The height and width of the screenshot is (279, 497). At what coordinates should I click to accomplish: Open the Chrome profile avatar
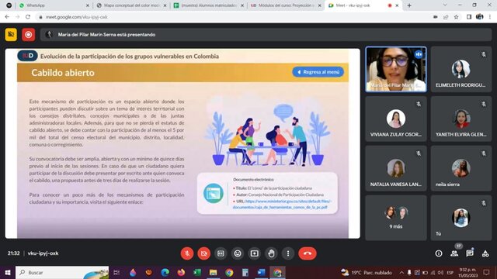pos(480,17)
